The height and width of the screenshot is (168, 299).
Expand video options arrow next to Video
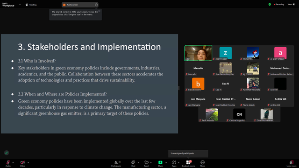tap(28, 162)
